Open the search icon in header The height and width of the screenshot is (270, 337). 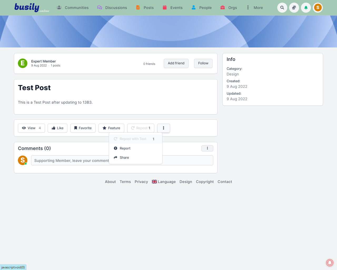(282, 8)
